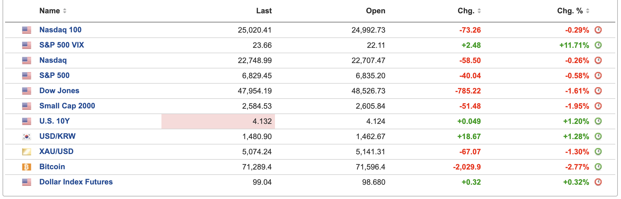This screenshot has width=621, height=199.
Task: Open the Dollar Index Futures link
Action: 76,182
